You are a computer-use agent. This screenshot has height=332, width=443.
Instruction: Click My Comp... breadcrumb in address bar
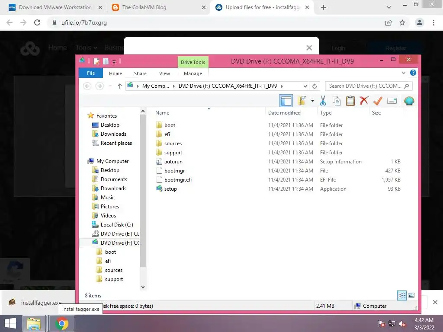click(155, 86)
